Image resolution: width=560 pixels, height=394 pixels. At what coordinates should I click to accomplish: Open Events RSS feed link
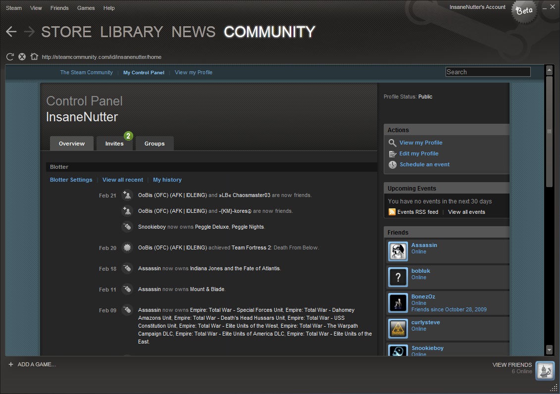pyautogui.click(x=418, y=212)
